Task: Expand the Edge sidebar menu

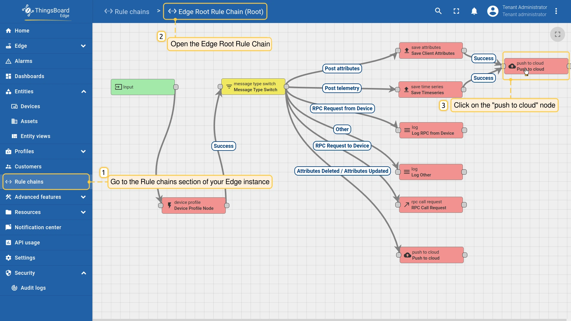Action: coord(83,46)
